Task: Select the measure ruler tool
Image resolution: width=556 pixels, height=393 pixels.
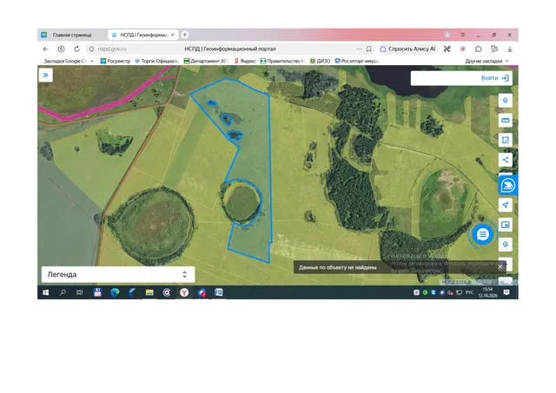Action: [506, 121]
